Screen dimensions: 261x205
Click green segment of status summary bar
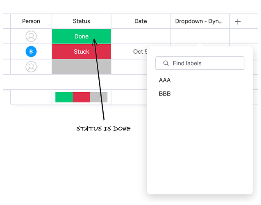point(64,97)
